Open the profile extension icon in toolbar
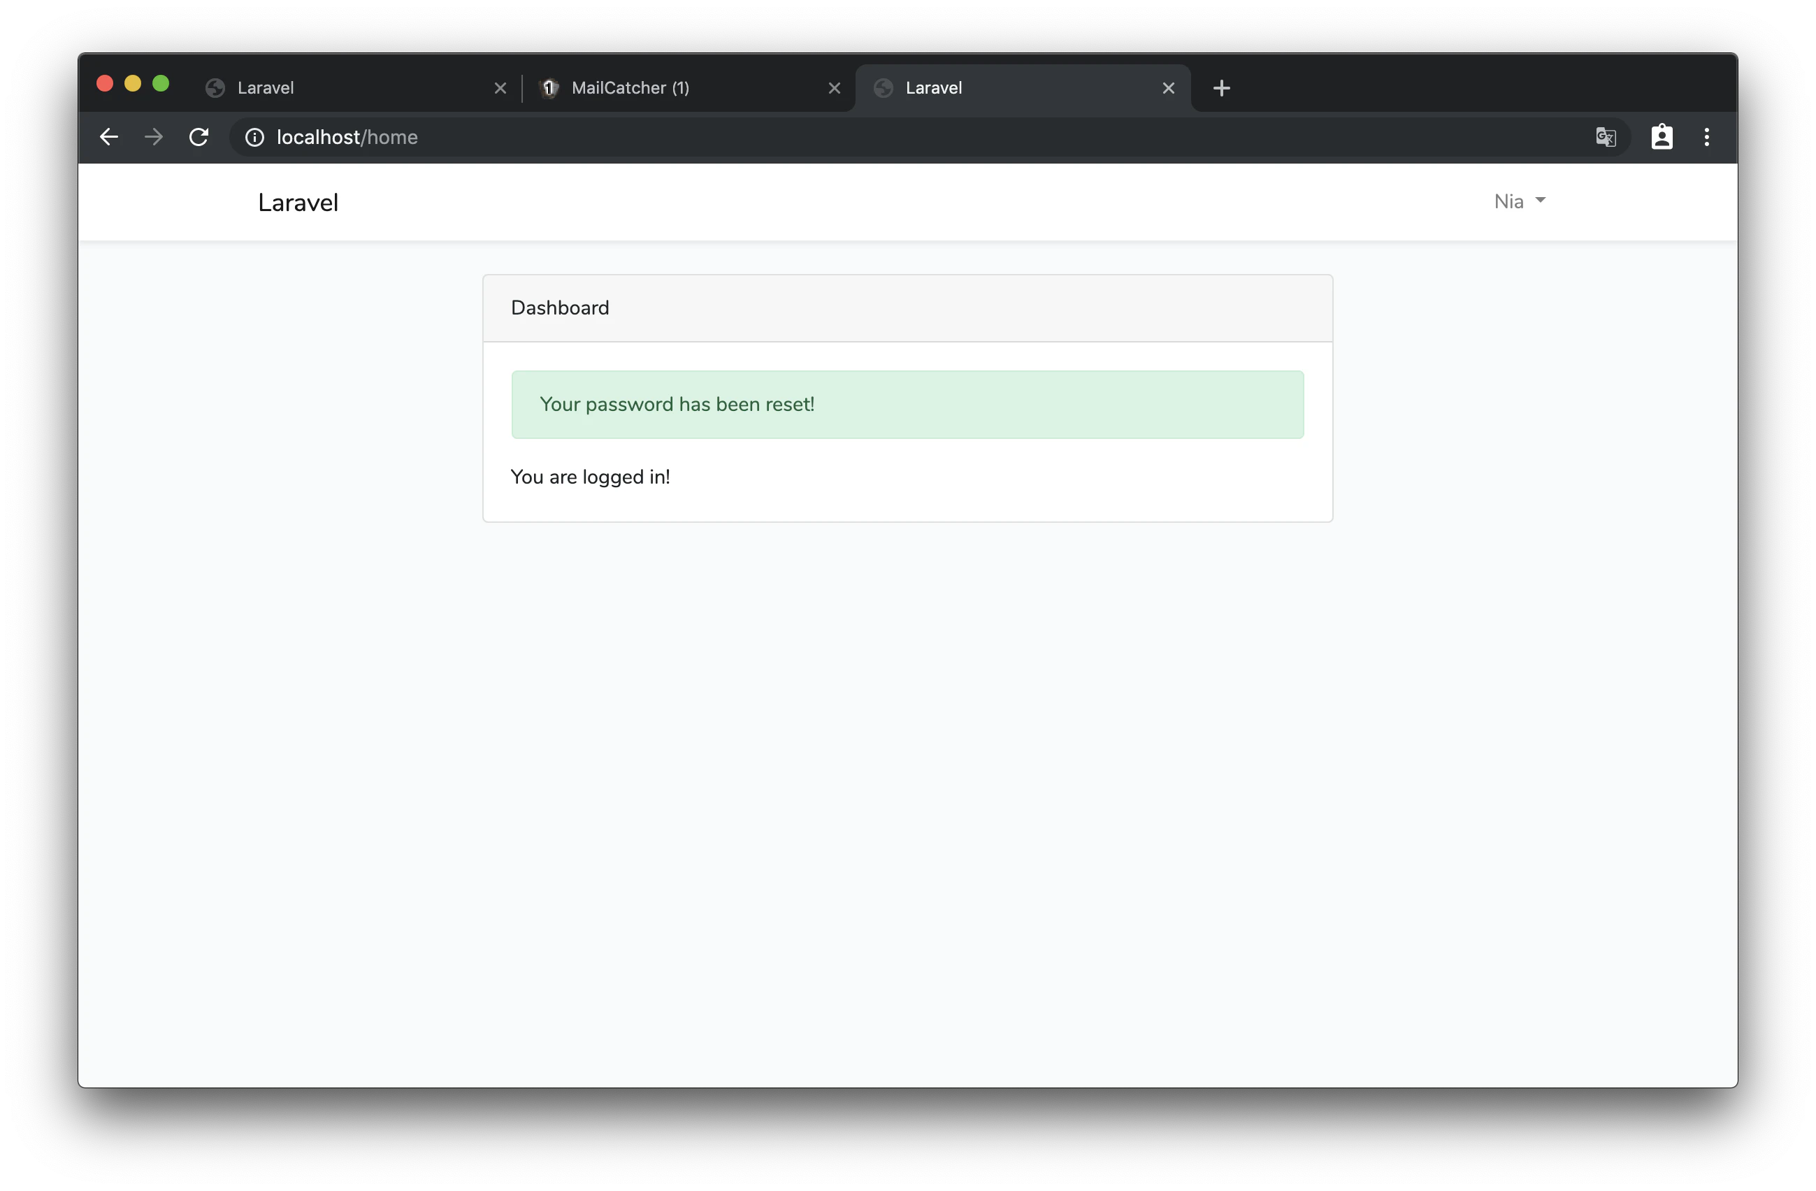The image size is (1816, 1191). click(1662, 137)
